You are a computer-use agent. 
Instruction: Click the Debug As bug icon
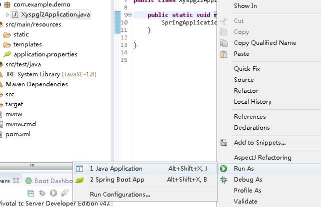tap(223, 180)
